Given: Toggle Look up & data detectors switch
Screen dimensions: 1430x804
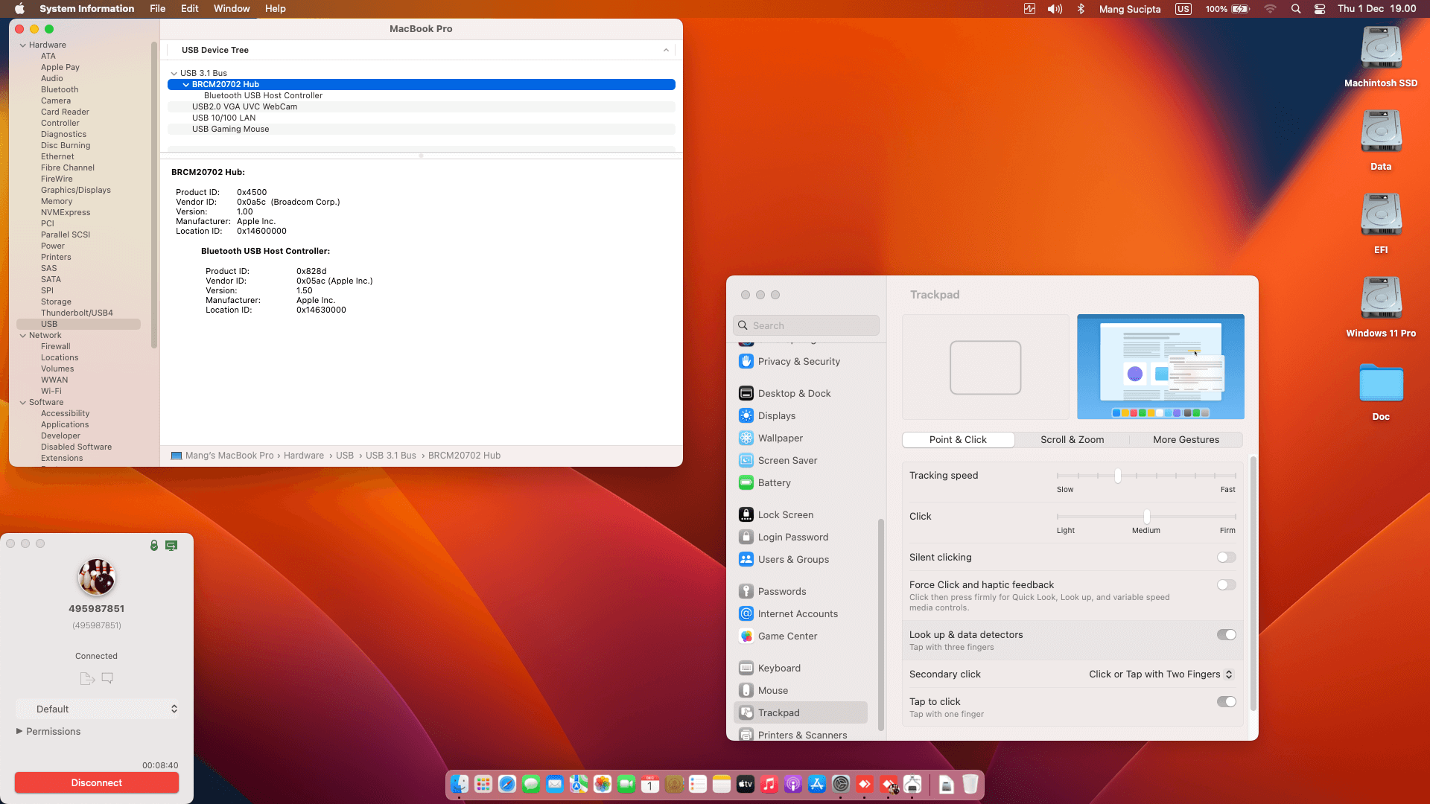Looking at the screenshot, I should [1227, 635].
